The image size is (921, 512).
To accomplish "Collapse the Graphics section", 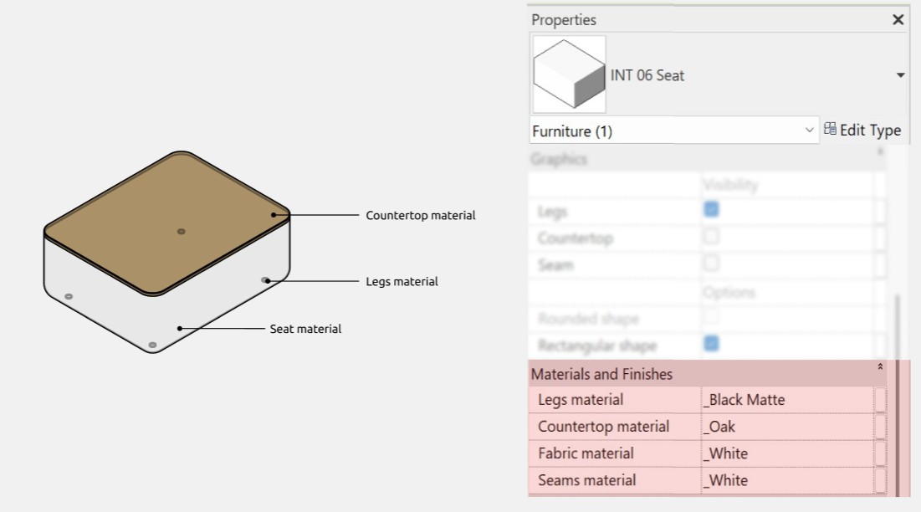I will 880,152.
